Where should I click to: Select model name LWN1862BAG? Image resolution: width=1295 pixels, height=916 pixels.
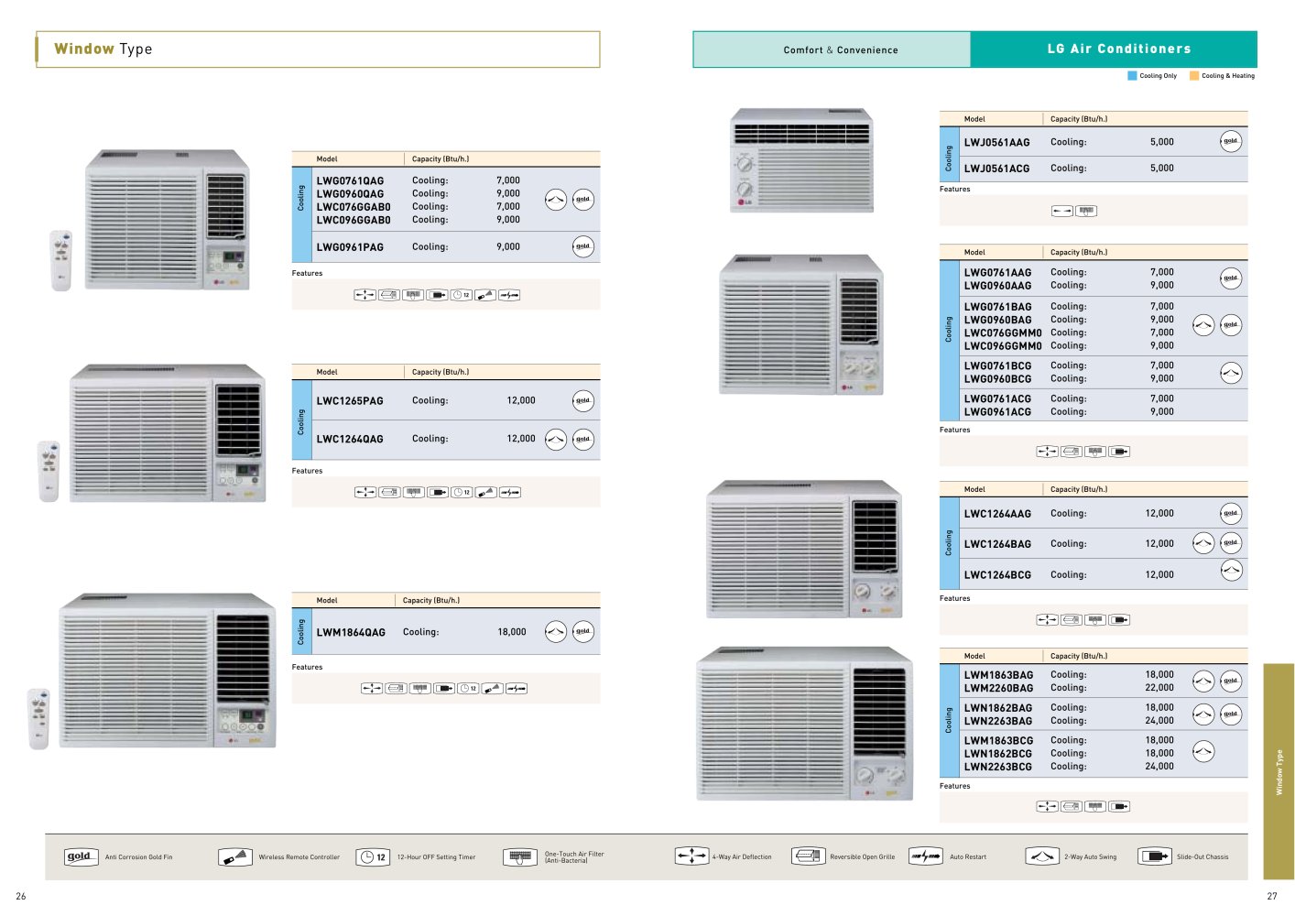click(x=998, y=708)
